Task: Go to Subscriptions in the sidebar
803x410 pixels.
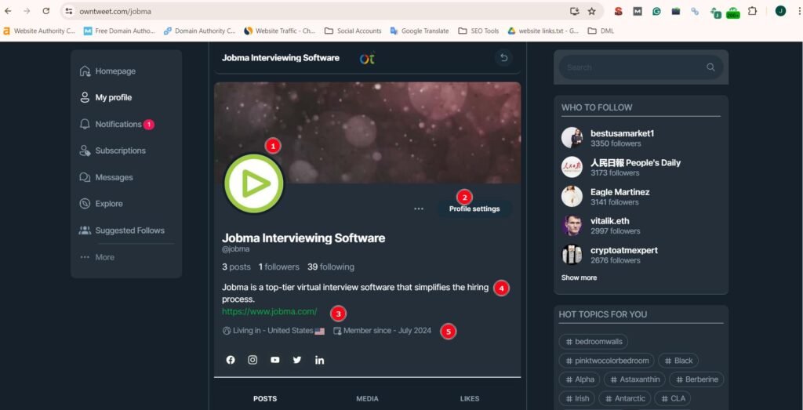Action: point(113,151)
